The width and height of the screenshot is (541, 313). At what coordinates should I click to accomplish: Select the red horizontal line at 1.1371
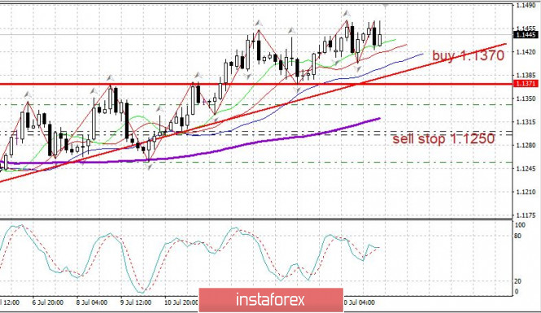pyautogui.click(x=256, y=84)
